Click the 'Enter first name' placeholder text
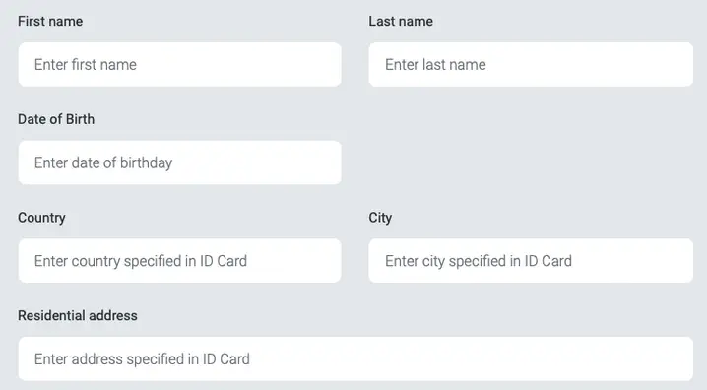Screen dimensions: 707x390 point(86,64)
